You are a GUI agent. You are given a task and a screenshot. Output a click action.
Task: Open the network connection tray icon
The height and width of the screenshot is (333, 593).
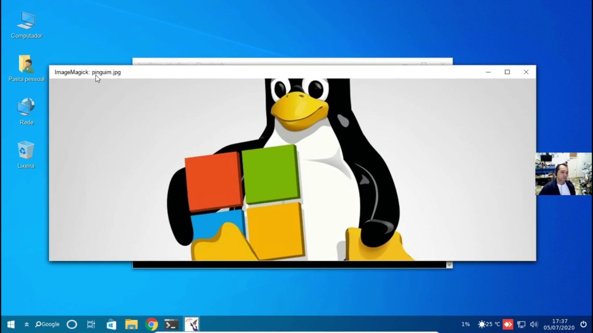pyautogui.click(x=521, y=324)
